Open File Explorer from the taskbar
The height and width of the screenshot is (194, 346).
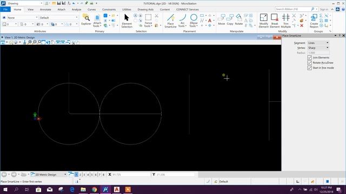pyautogui.click(x=83, y=189)
